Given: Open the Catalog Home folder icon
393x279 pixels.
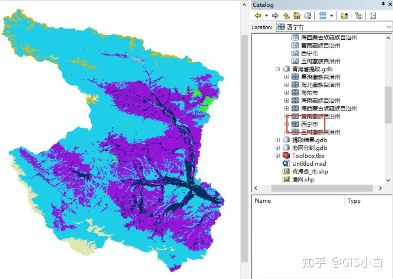Looking at the screenshot, I should coord(296,15).
